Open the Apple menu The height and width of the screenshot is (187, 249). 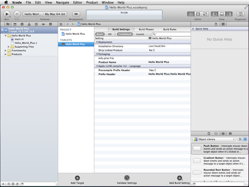[x=6, y=2]
